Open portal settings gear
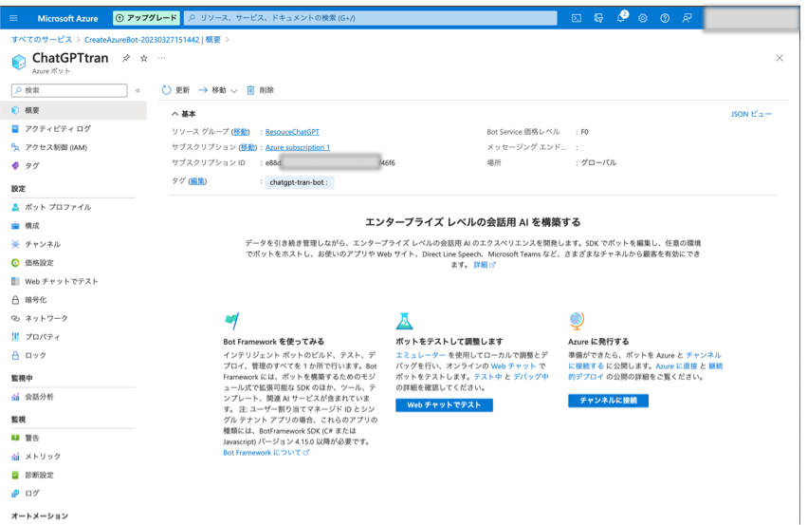807x525 pixels. [643, 18]
